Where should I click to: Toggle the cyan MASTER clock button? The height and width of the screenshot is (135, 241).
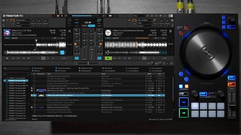coord(92,26)
